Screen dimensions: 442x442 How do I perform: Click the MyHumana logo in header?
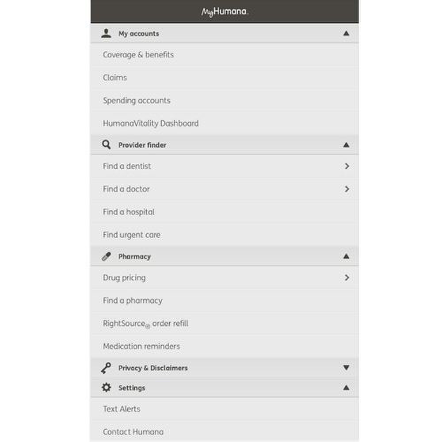pyautogui.click(x=225, y=12)
